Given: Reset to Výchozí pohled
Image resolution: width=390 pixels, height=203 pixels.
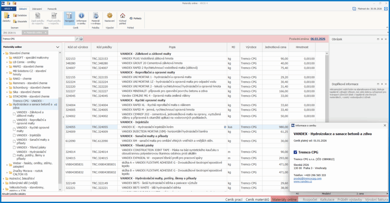Looking at the screenshot, I should point(123,17).
